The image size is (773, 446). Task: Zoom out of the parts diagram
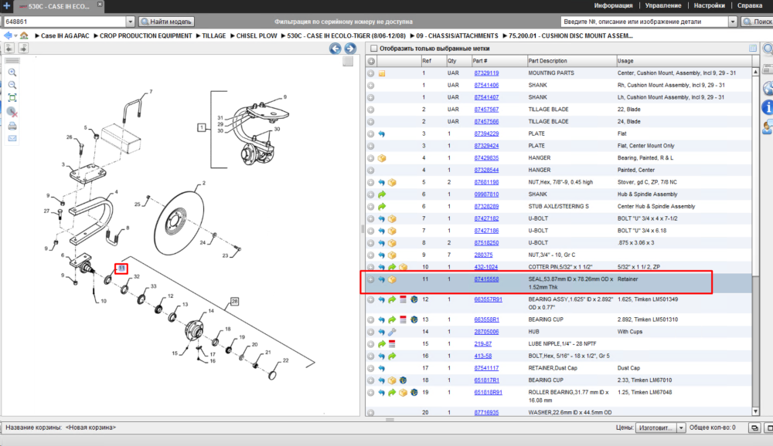tap(12, 85)
